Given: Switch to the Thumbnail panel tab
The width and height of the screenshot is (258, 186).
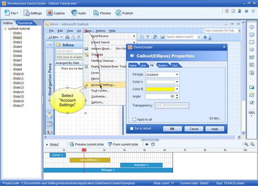Looking at the screenshot, I should click(25, 23).
